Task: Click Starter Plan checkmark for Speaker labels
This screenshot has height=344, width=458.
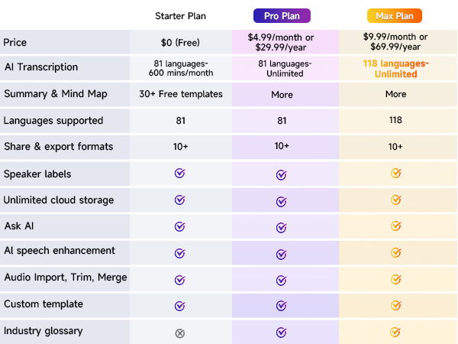Action: 180,174
